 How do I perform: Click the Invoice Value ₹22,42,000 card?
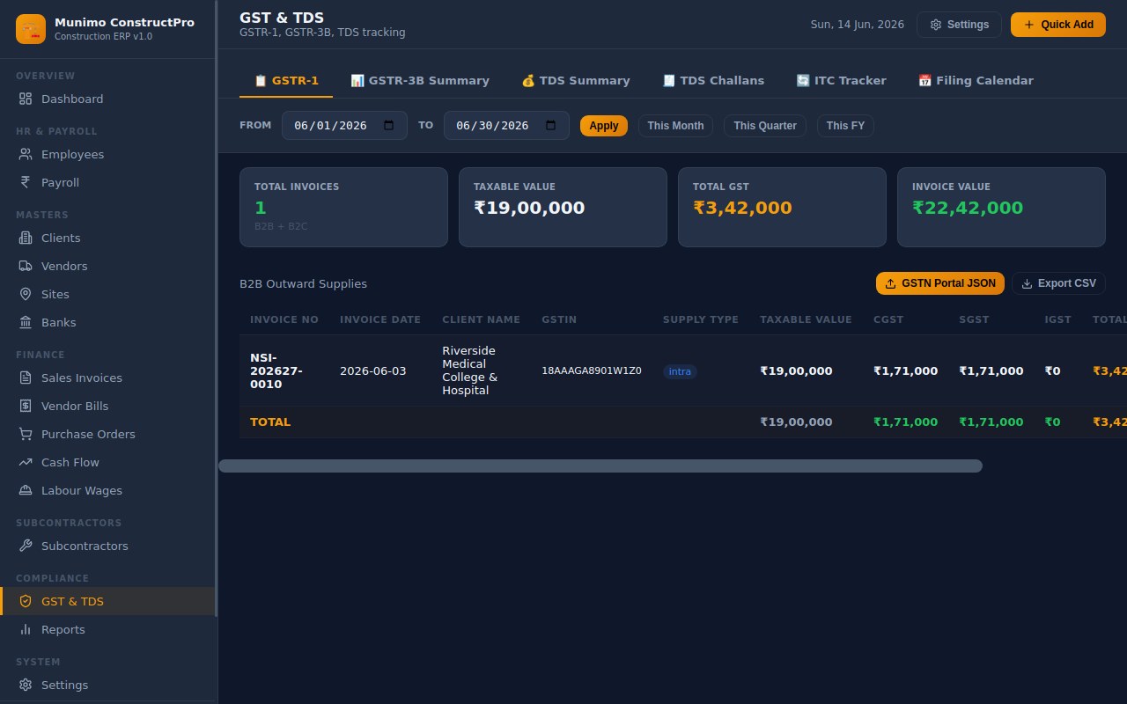click(x=1001, y=207)
